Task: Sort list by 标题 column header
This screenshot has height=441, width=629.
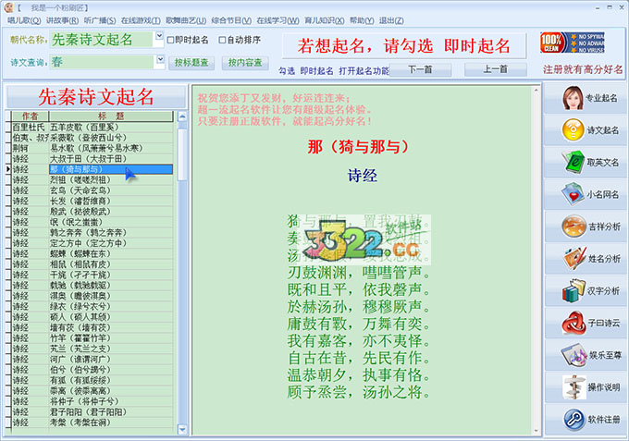Action: [111, 116]
